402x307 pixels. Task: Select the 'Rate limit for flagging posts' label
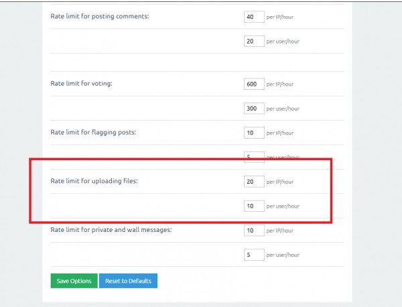(93, 132)
